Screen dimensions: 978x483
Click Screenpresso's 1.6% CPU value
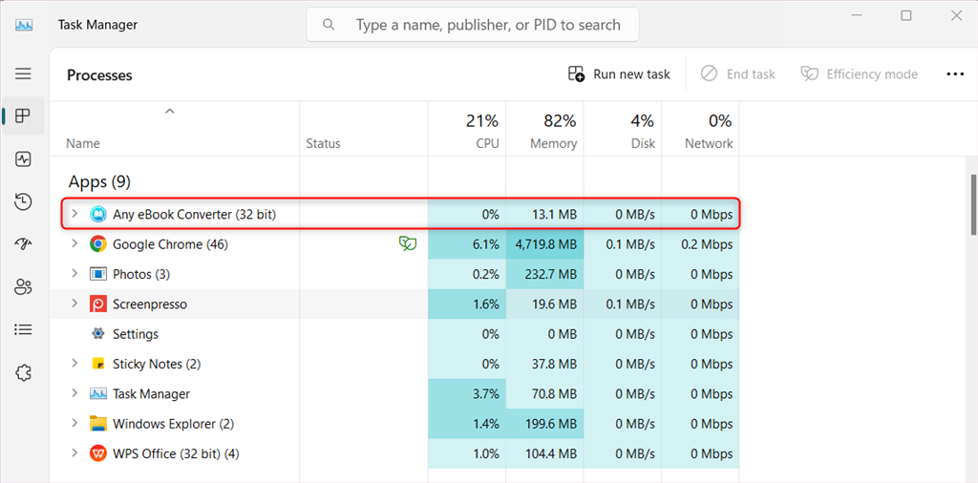coord(487,304)
